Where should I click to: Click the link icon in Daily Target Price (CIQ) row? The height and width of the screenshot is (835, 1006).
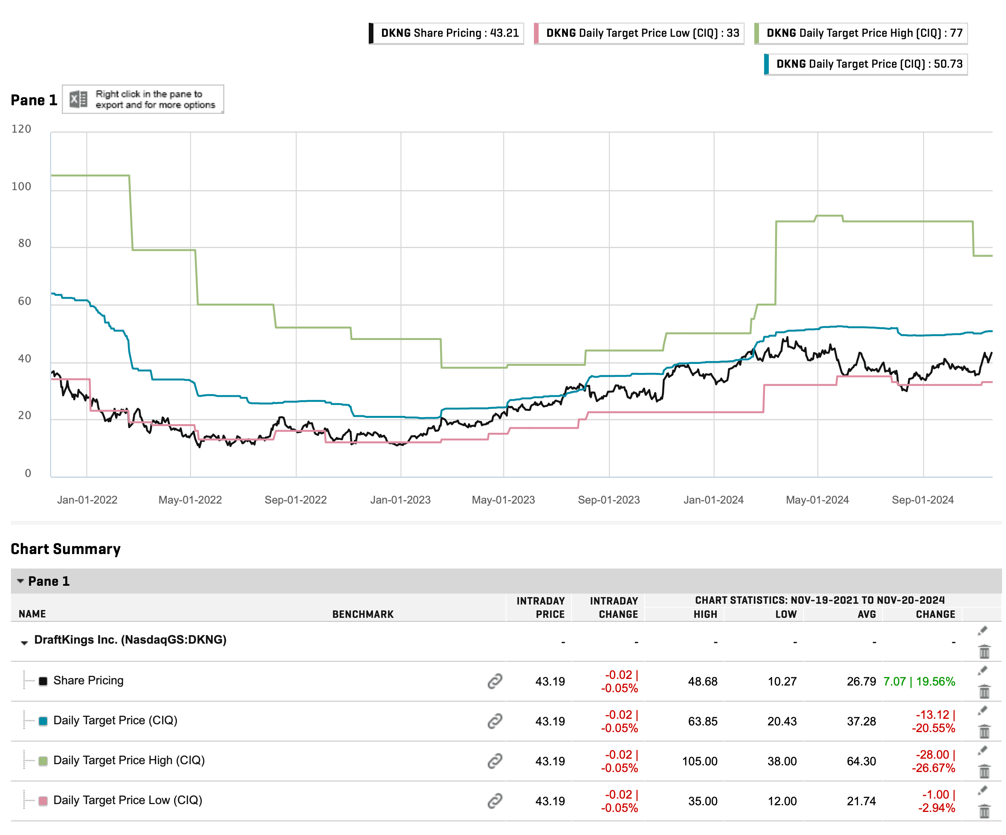coord(495,721)
